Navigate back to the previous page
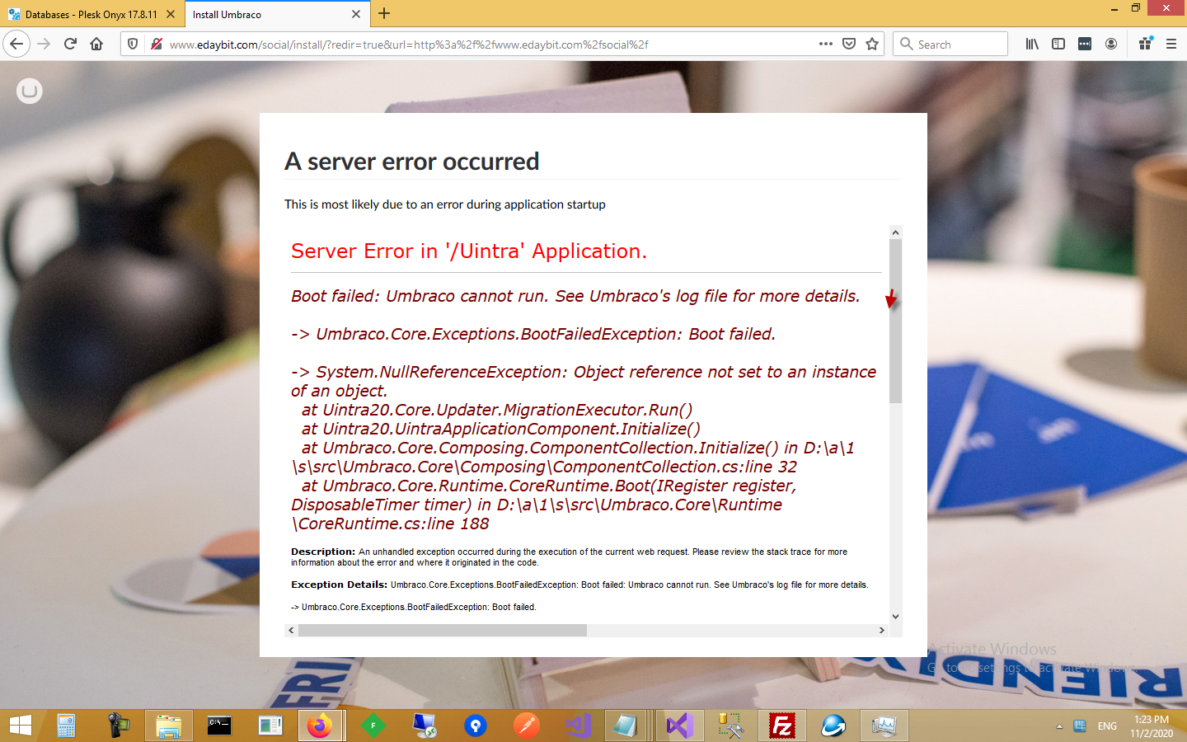 pyautogui.click(x=16, y=44)
